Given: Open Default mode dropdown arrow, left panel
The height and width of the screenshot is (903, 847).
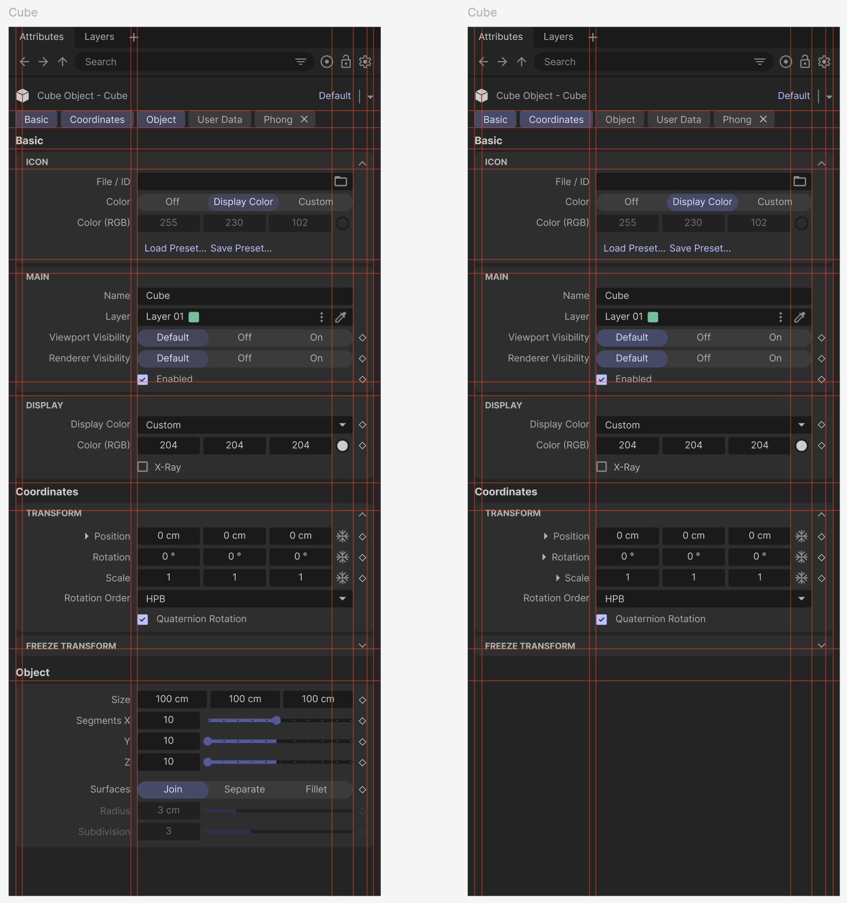Looking at the screenshot, I should (x=370, y=97).
